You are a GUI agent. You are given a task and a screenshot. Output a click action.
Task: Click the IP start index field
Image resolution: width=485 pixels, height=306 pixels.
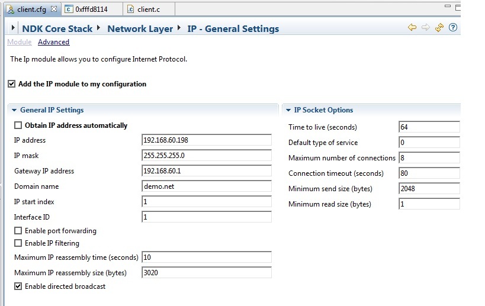coord(207,202)
